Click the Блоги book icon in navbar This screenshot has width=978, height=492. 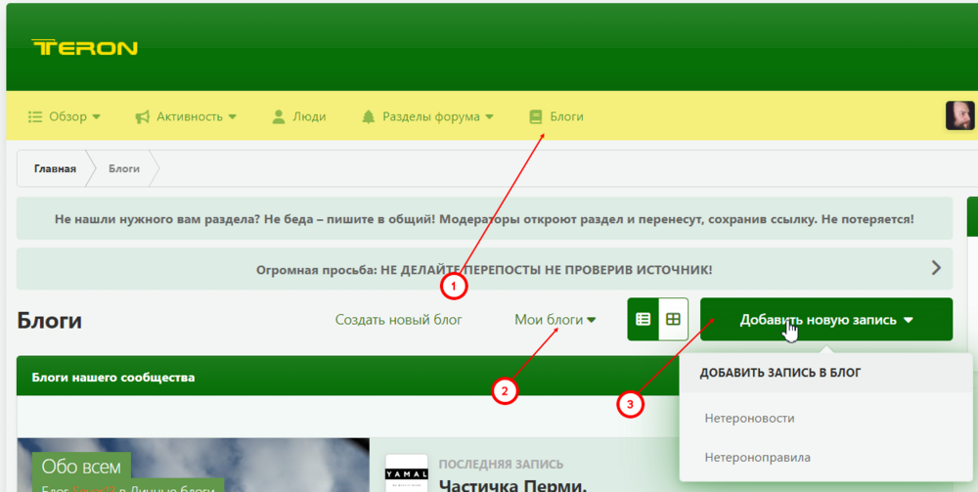(x=535, y=116)
